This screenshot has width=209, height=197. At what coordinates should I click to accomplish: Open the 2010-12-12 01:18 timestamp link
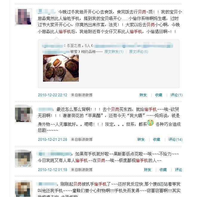tap(53, 170)
